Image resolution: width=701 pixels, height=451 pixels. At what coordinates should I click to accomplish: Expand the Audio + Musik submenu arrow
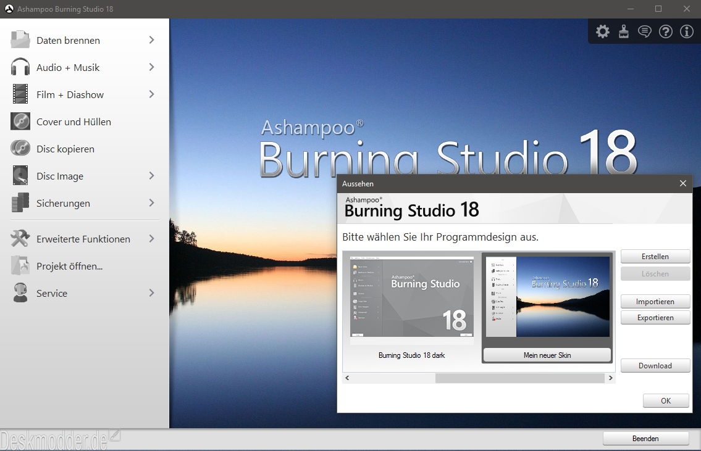151,67
